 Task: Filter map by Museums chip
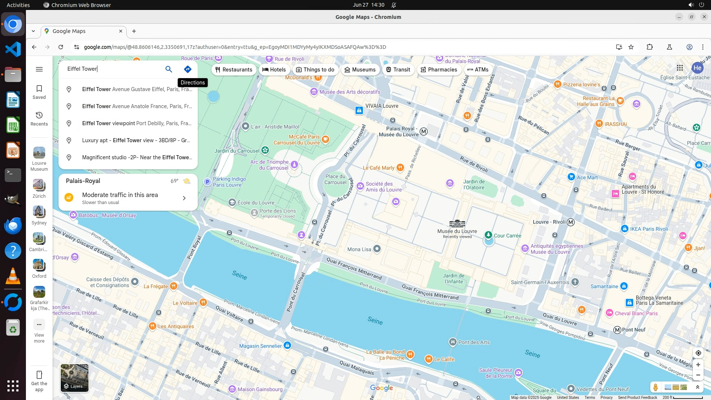click(x=360, y=70)
